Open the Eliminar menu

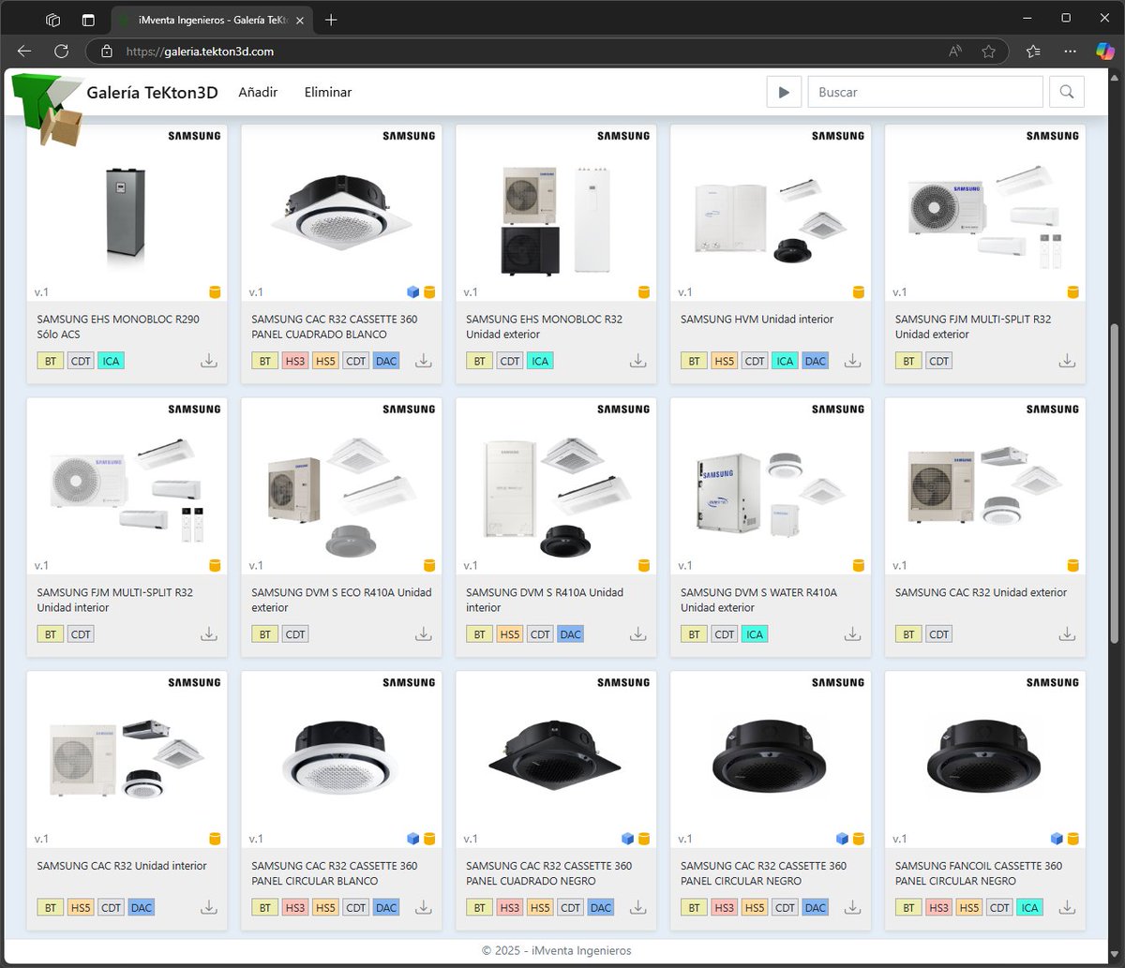click(328, 92)
